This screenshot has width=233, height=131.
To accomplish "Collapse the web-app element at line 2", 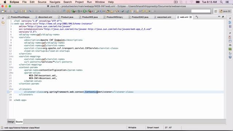I will 13,24.
